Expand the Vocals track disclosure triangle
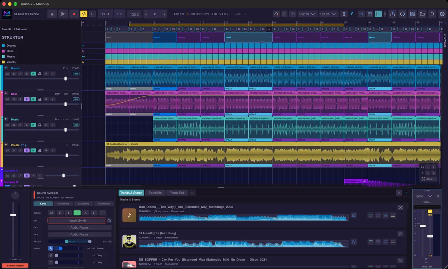 coord(6,145)
